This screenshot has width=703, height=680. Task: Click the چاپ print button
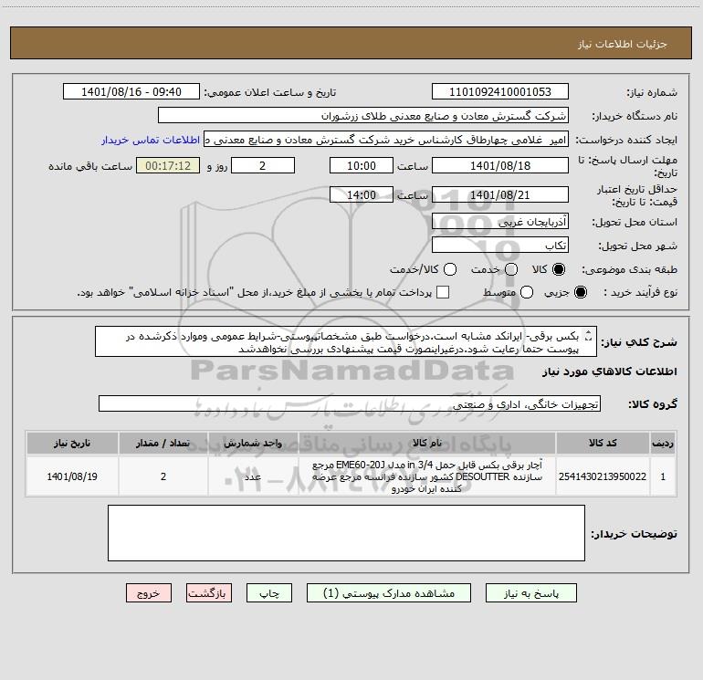[x=269, y=593]
